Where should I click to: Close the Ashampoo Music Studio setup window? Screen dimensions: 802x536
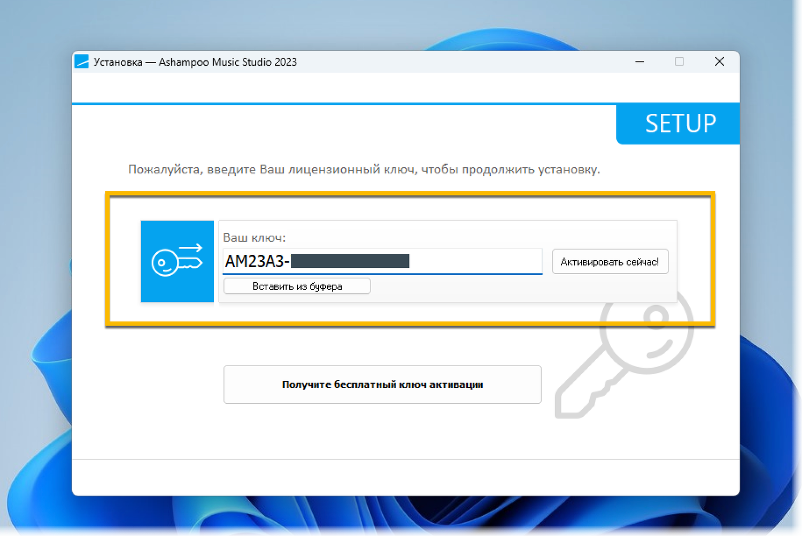coord(720,62)
